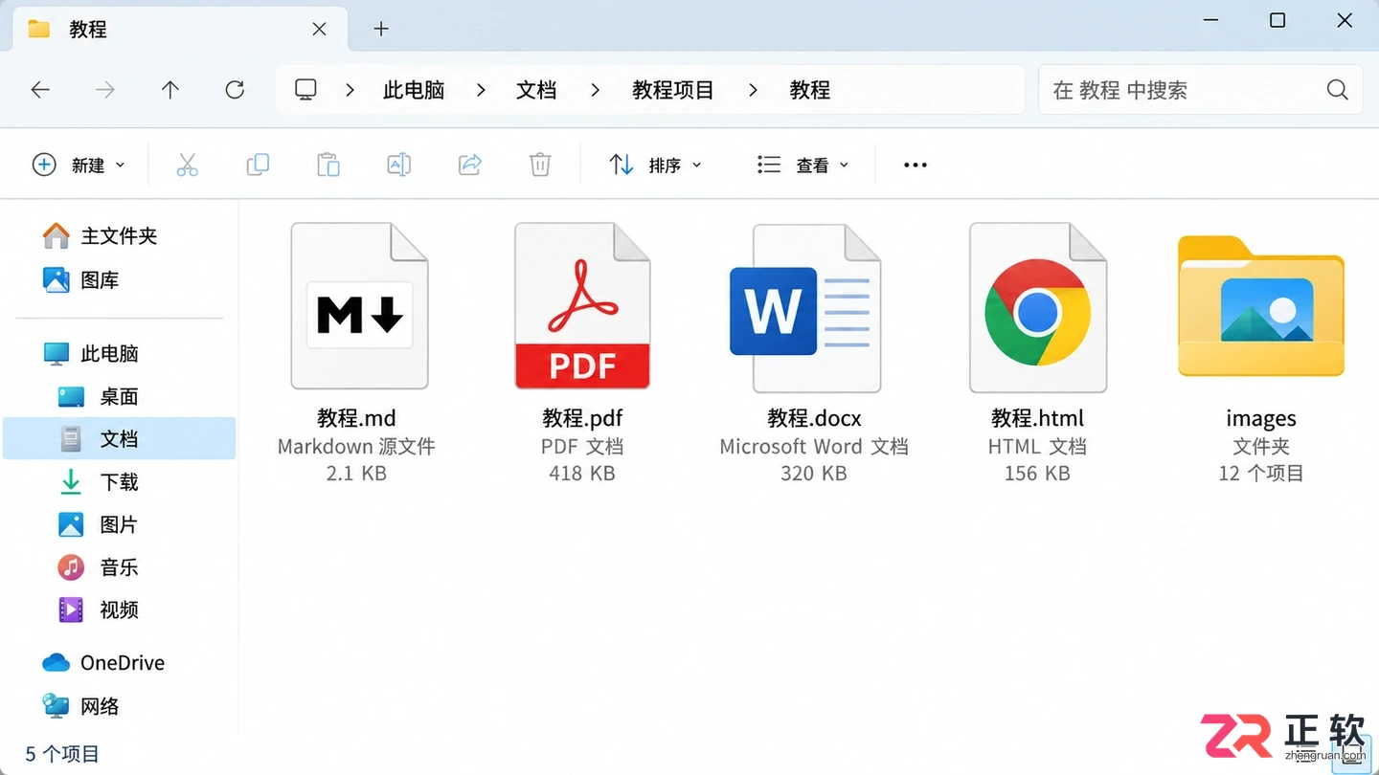This screenshot has height=775, width=1379.
Task: Click the Copy icon in toolbar
Action: [258, 165]
